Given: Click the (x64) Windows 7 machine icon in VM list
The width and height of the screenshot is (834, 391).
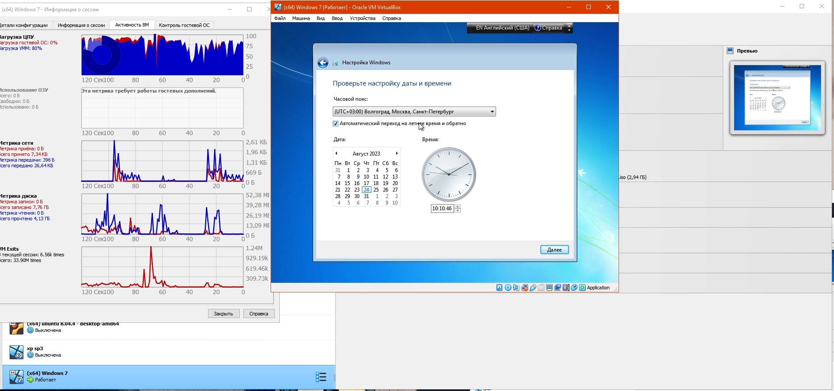Looking at the screenshot, I should click(17, 377).
